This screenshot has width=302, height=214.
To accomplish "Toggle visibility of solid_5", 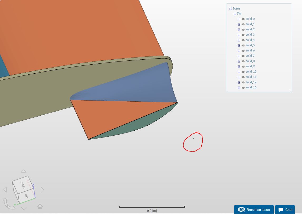I will pos(243,45).
